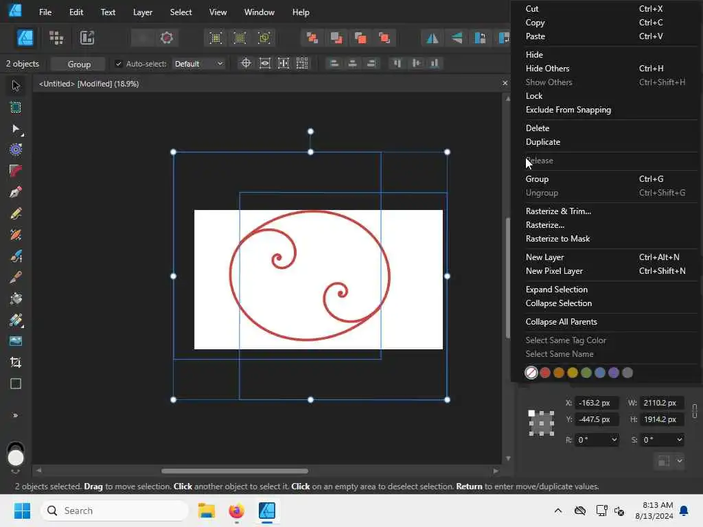Choose Hide Others from the context menu
This screenshot has width=703, height=527.
[547, 69]
